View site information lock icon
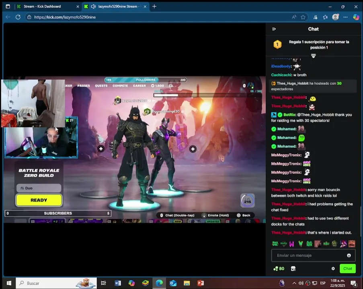Viewport: 363px width, 289px height. (29, 17)
